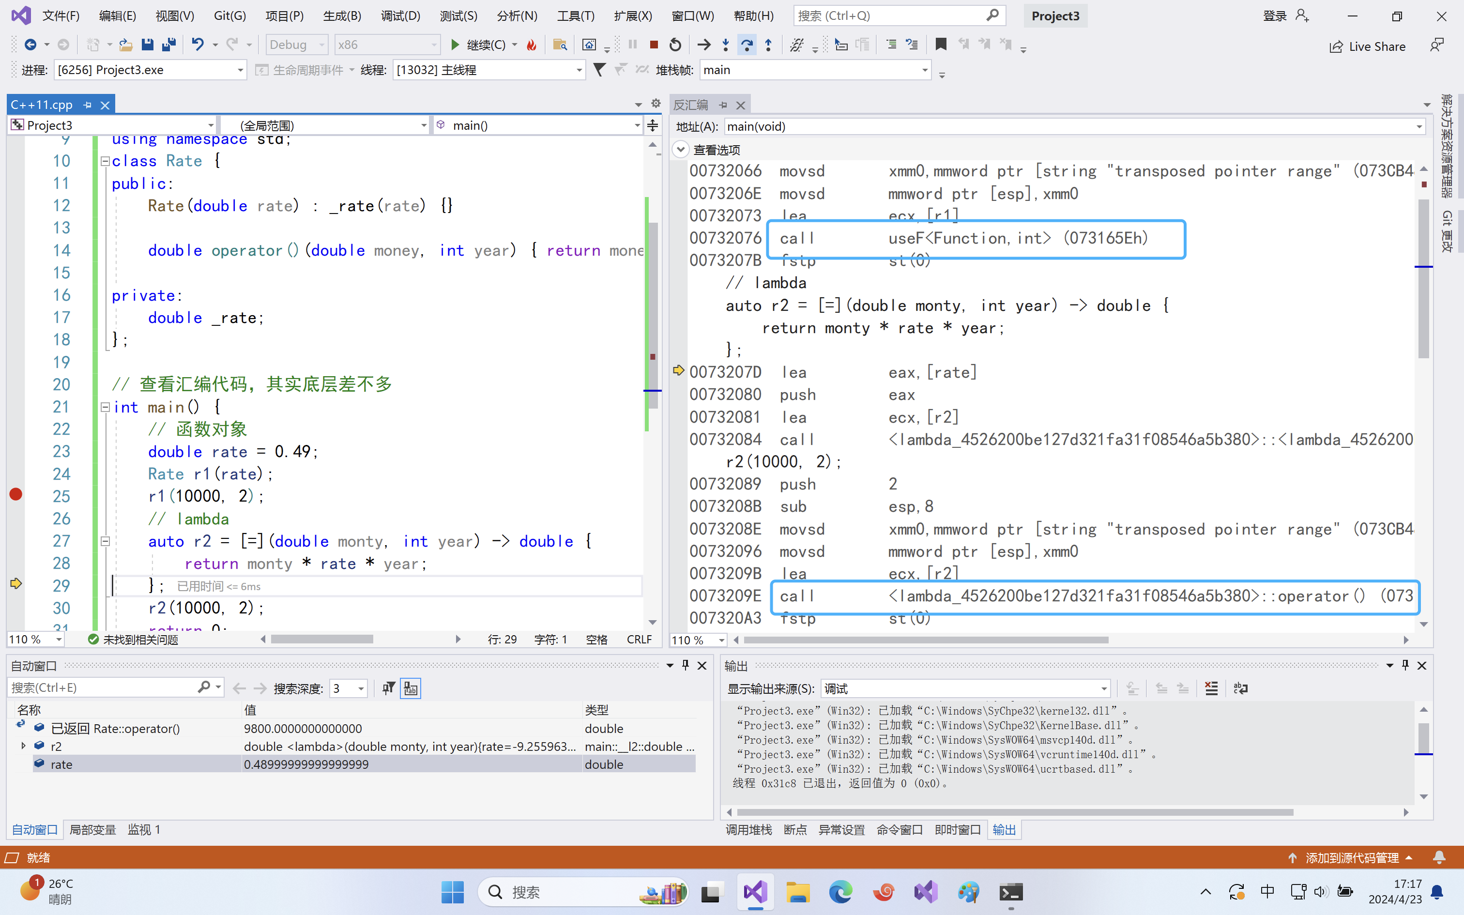This screenshot has width=1464, height=915.
Task: Click the Hot Reload flame icon
Action: click(x=532, y=45)
